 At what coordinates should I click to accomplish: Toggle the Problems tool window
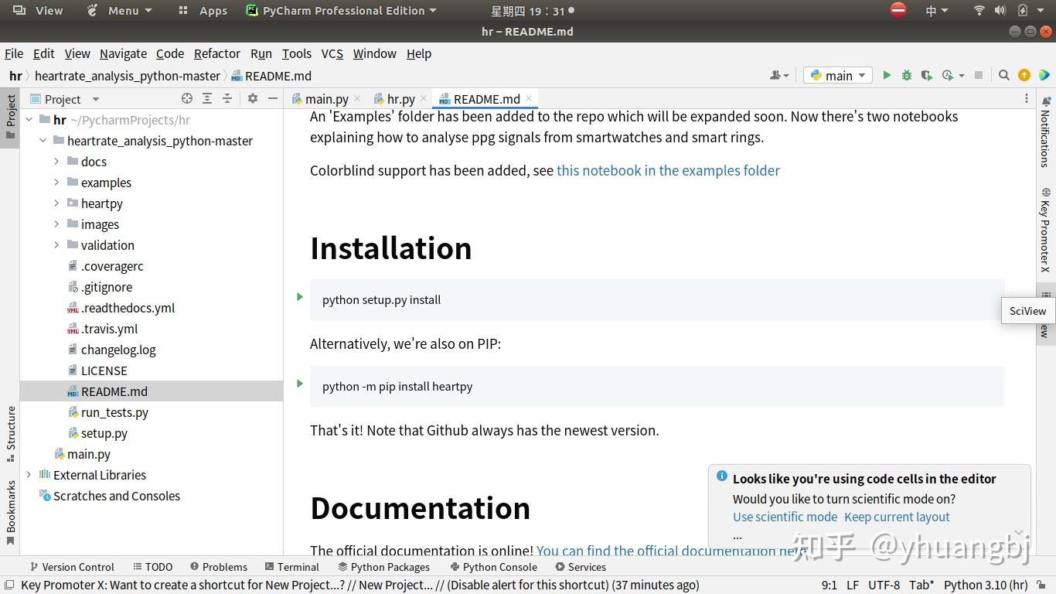coord(219,567)
